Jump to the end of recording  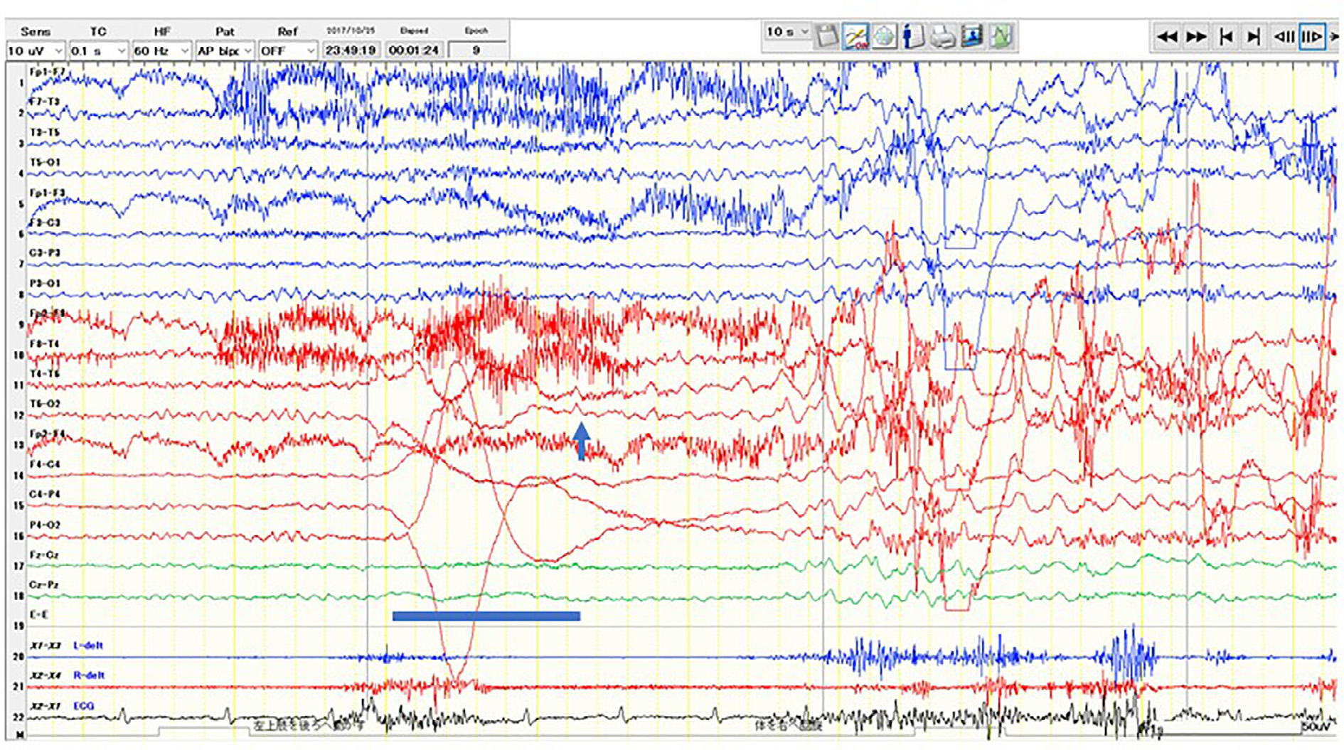pyautogui.click(x=1254, y=37)
